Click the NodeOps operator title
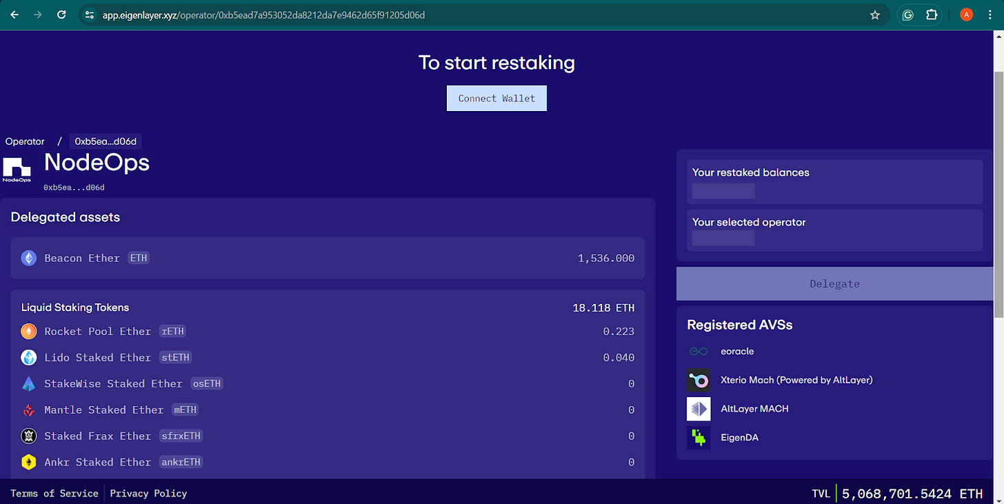This screenshot has width=1004, height=504. point(97,163)
